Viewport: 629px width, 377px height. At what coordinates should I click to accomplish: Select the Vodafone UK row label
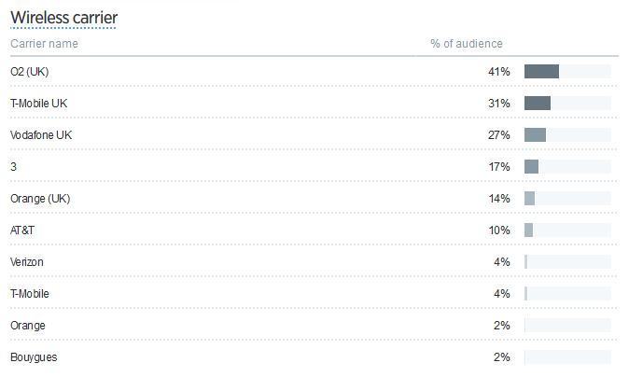[41, 135]
